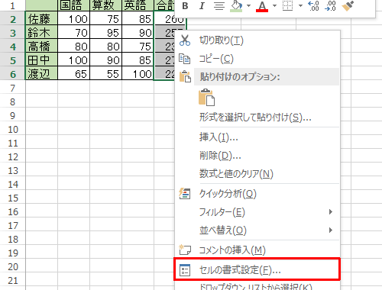
Task: Select cell containing 渡辺
Action: [42, 73]
